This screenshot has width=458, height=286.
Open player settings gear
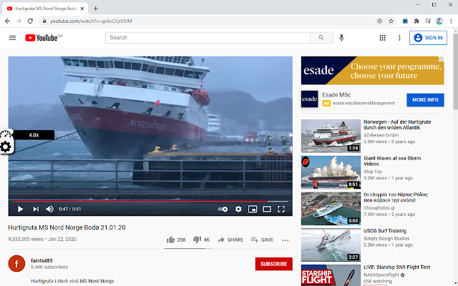238,209
